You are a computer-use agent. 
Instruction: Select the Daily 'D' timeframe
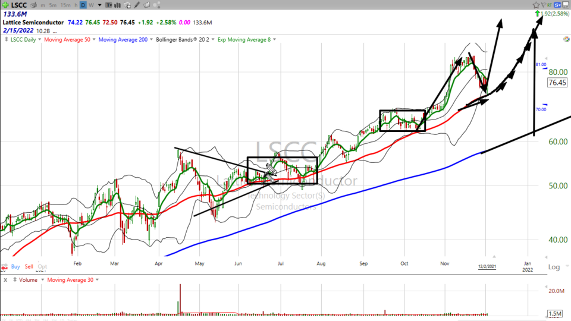click(83, 5)
